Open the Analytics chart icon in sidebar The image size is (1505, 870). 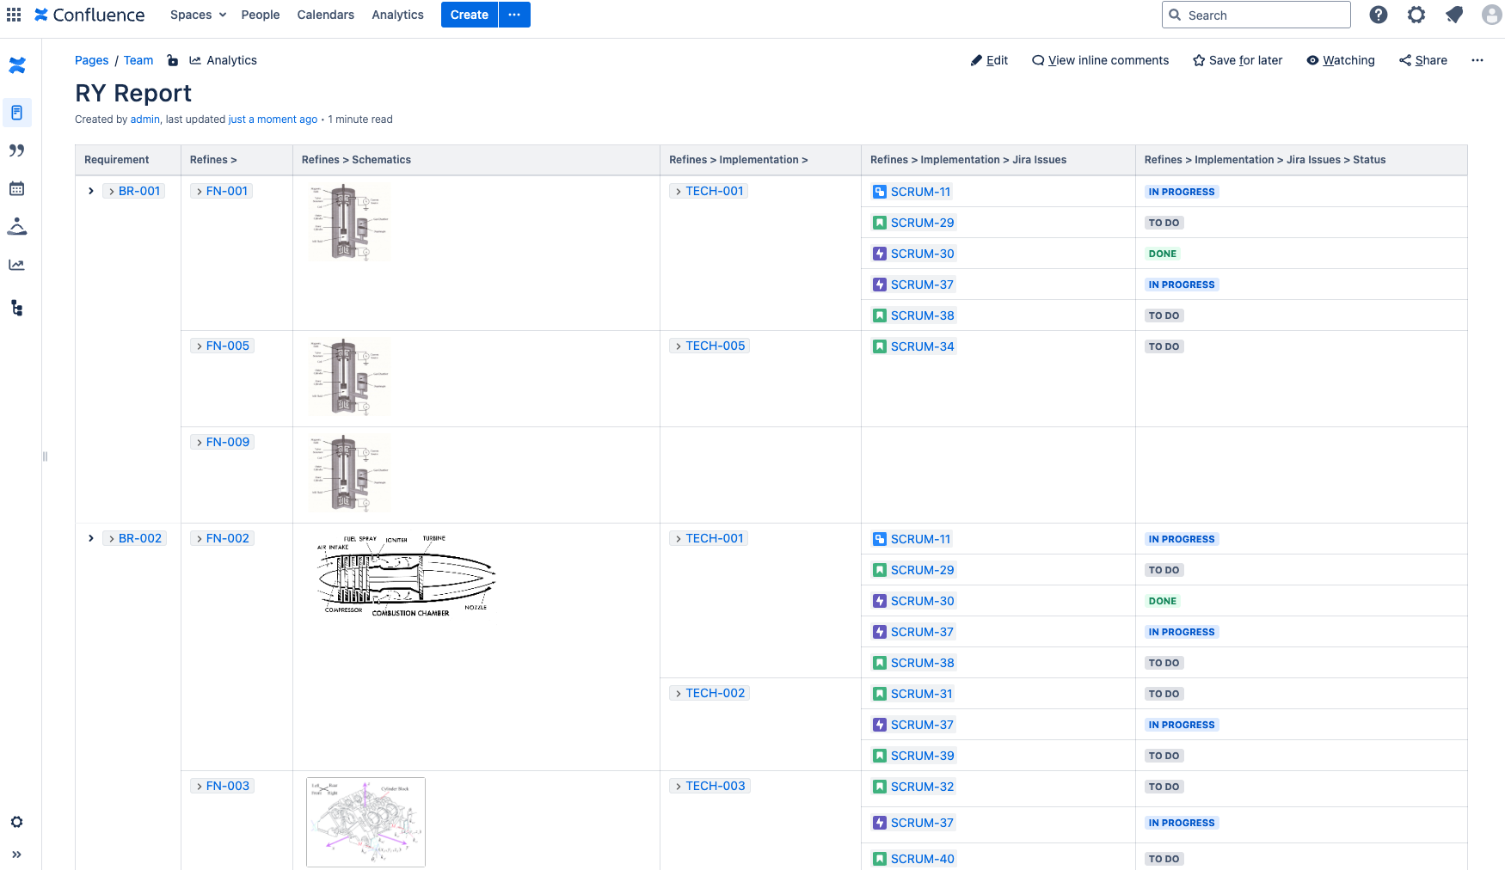pos(17,265)
